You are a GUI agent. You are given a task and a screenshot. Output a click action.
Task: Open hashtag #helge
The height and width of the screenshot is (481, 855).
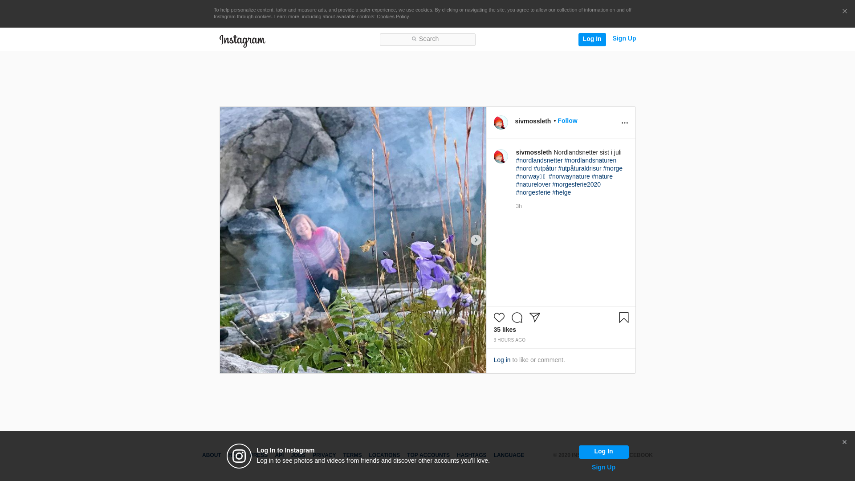pos(561,192)
